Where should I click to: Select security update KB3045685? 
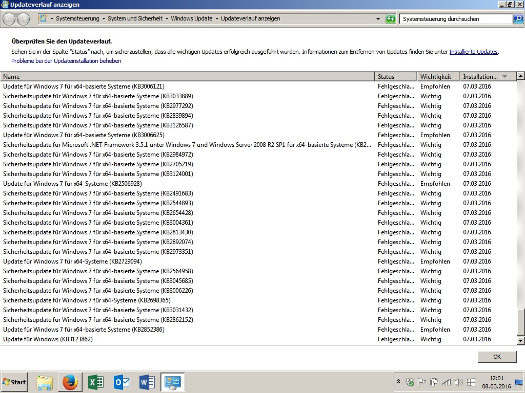click(258, 281)
